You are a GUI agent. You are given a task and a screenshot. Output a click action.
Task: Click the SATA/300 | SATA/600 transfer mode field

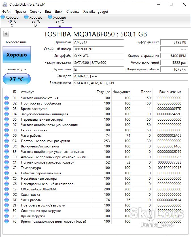[x=98, y=63]
